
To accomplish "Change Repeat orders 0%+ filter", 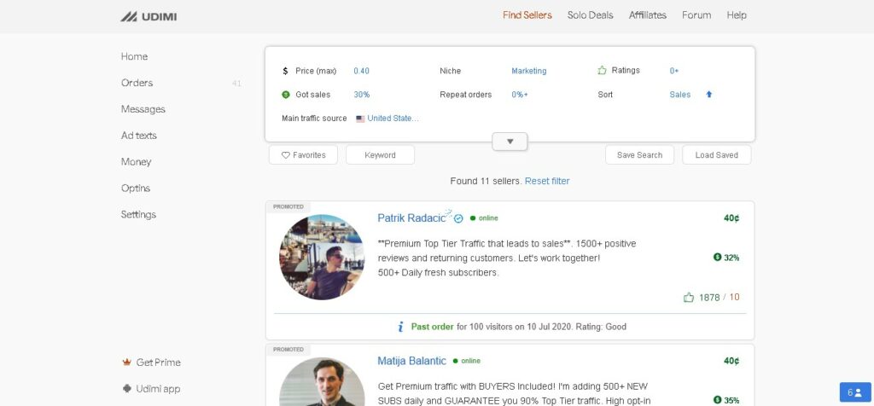I will point(520,95).
